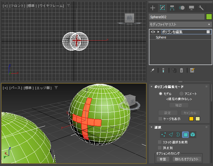This screenshot has height=166, width=213.
Task: Click the 選択 rollout grip handle
Action: tap(206, 127)
